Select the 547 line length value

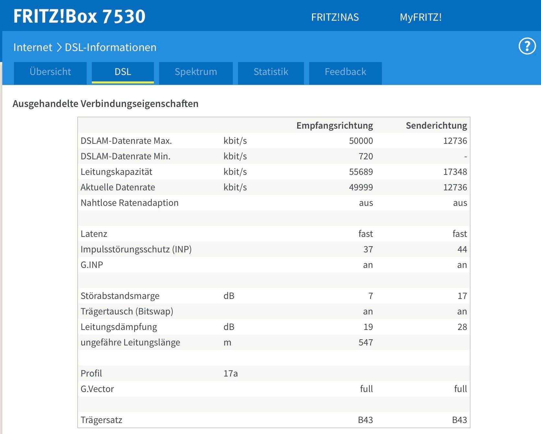[366, 343]
